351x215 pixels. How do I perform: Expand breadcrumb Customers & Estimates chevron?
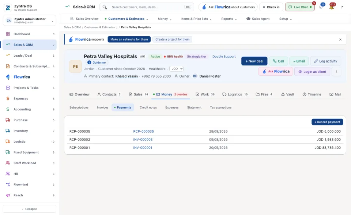(x=117, y=27)
